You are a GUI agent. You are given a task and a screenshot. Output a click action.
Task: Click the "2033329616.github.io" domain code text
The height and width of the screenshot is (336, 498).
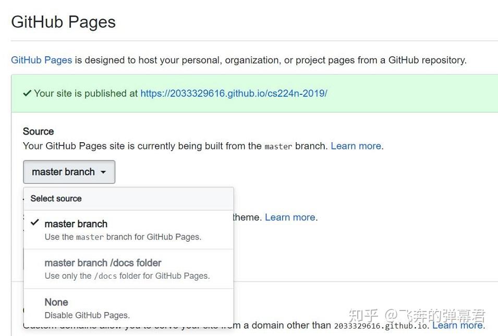[x=381, y=326]
